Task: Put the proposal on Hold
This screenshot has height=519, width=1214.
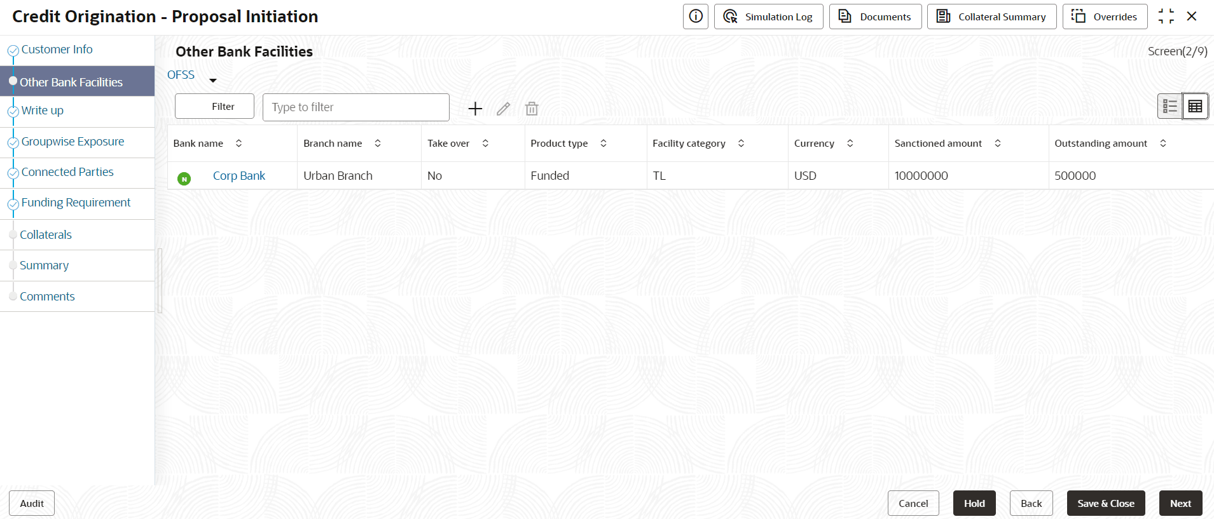Action: [x=974, y=503]
